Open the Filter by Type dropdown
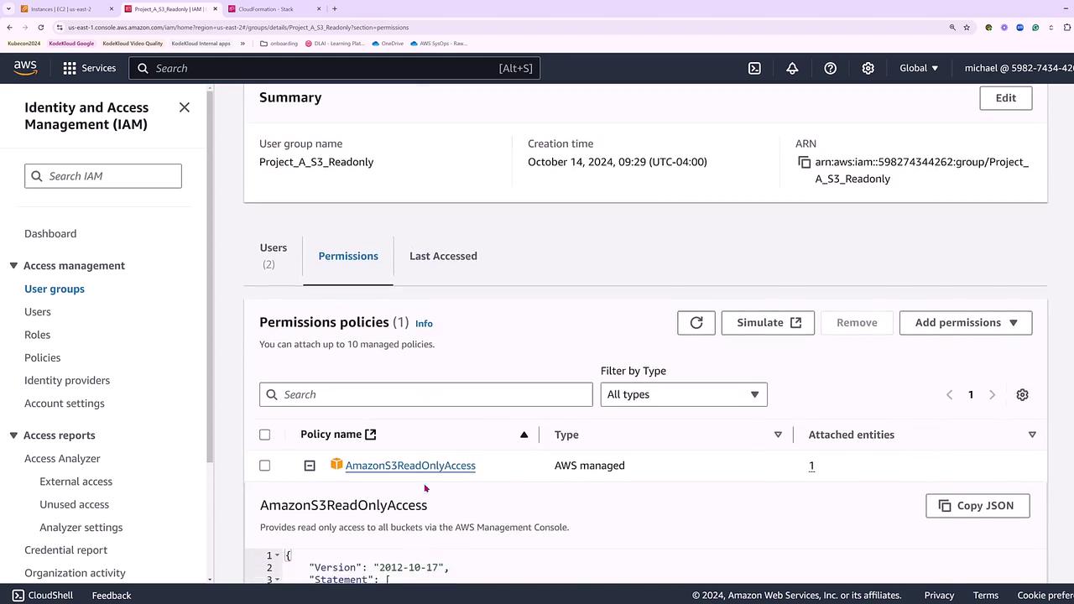 pos(684,394)
